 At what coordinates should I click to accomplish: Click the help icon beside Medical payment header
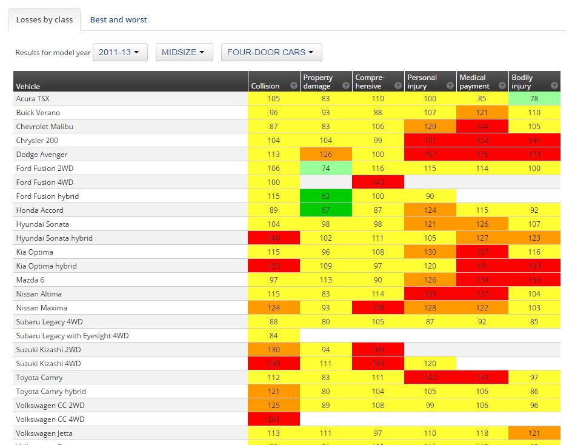502,86
